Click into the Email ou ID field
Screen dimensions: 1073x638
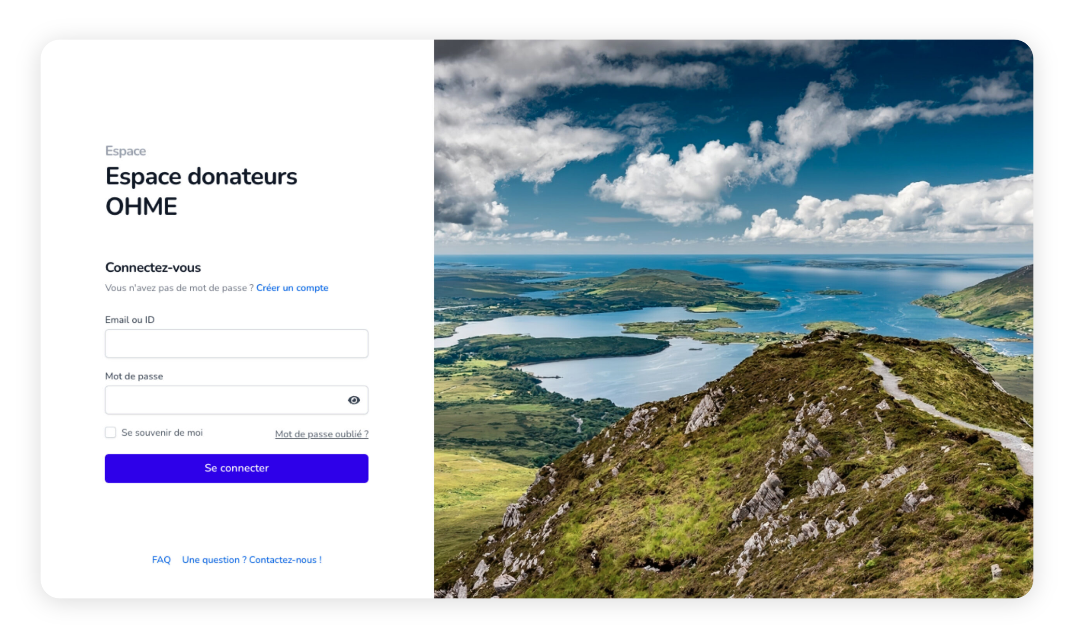coord(237,344)
